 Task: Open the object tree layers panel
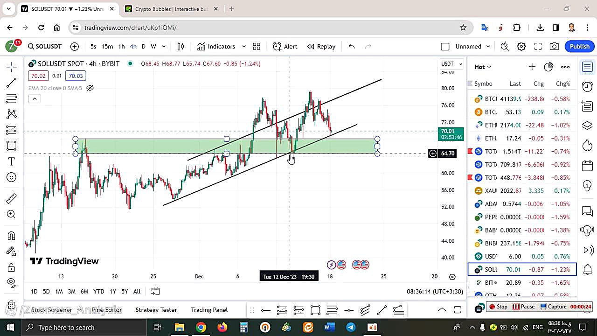(587, 126)
